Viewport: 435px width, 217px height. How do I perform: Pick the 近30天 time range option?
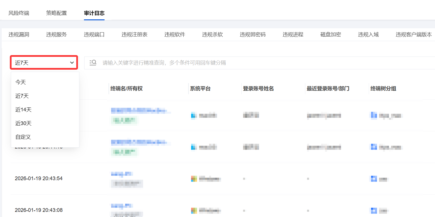point(23,123)
